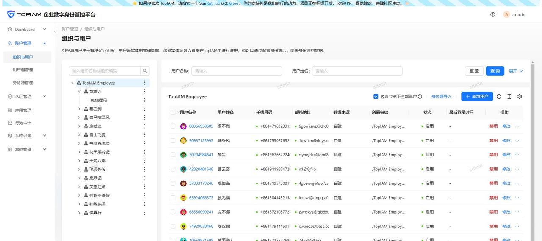Open the more menu for 天龙八部 node
The height and width of the screenshot is (241, 542).
pos(144,161)
